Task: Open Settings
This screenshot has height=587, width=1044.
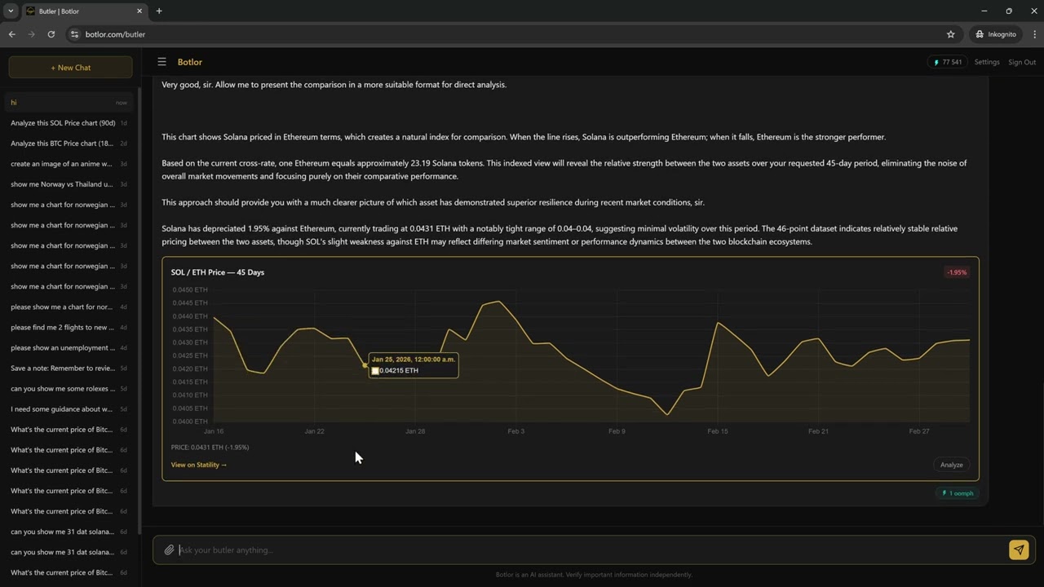Action: point(987,62)
